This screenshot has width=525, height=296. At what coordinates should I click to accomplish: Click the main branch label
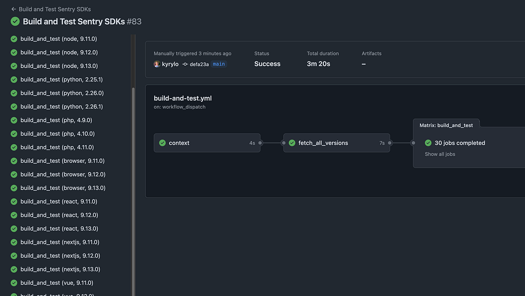[219, 64]
